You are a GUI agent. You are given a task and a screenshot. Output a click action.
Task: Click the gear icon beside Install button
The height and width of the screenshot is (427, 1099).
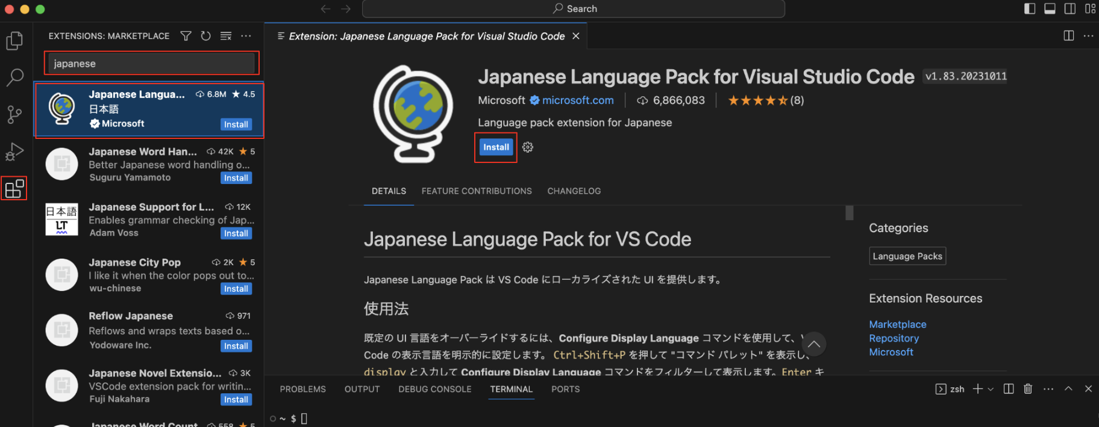528,147
